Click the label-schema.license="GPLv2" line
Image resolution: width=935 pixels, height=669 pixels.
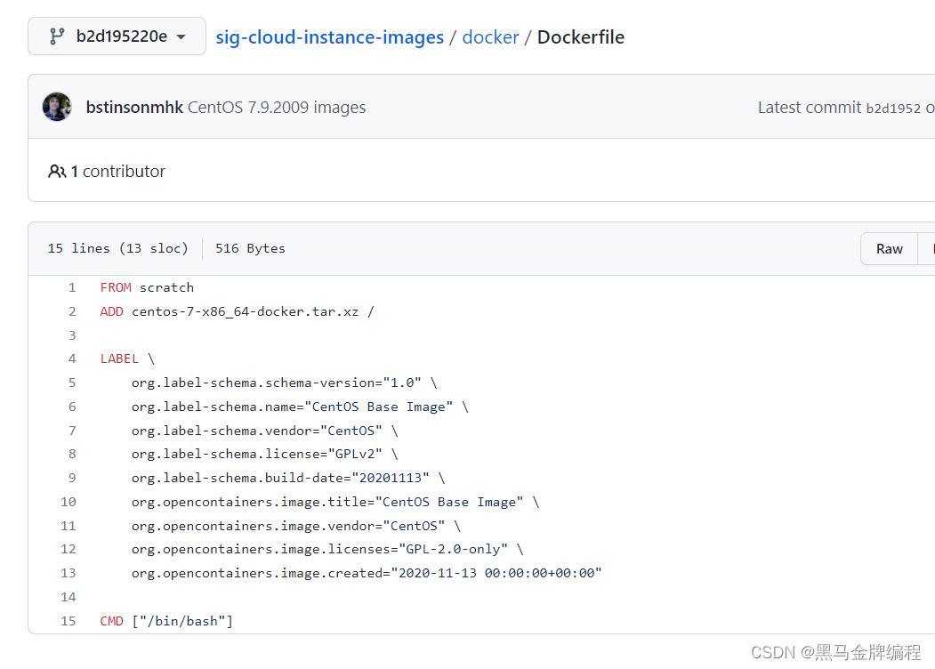[x=265, y=454]
